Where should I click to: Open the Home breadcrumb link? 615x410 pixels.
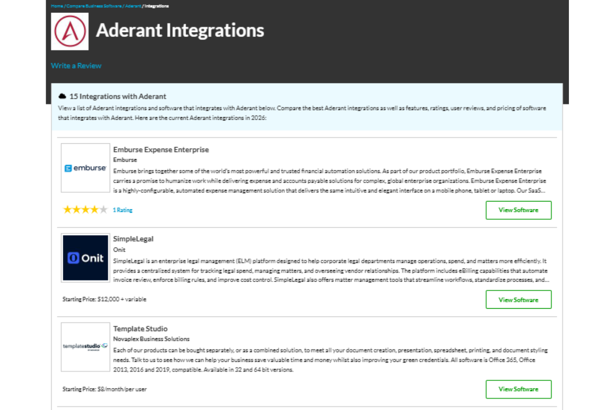point(56,6)
